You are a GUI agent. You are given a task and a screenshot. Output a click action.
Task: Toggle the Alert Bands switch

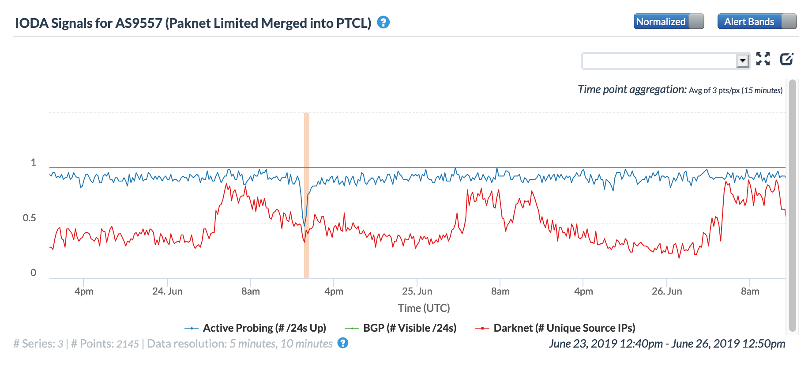pyautogui.click(x=757, y=21)
